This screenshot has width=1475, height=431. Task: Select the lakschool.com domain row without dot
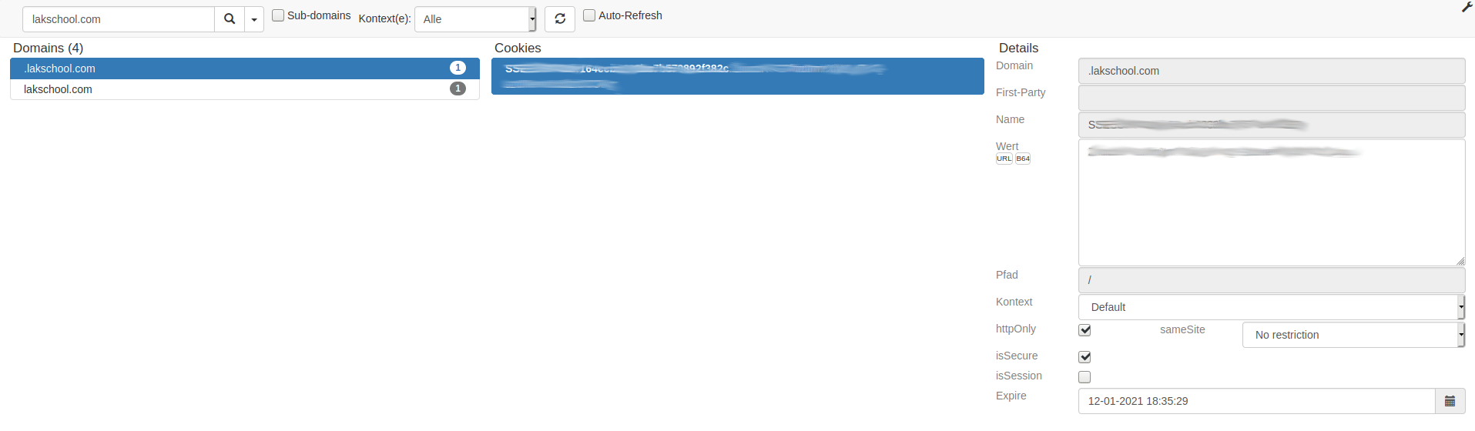(x=245, y=89)
